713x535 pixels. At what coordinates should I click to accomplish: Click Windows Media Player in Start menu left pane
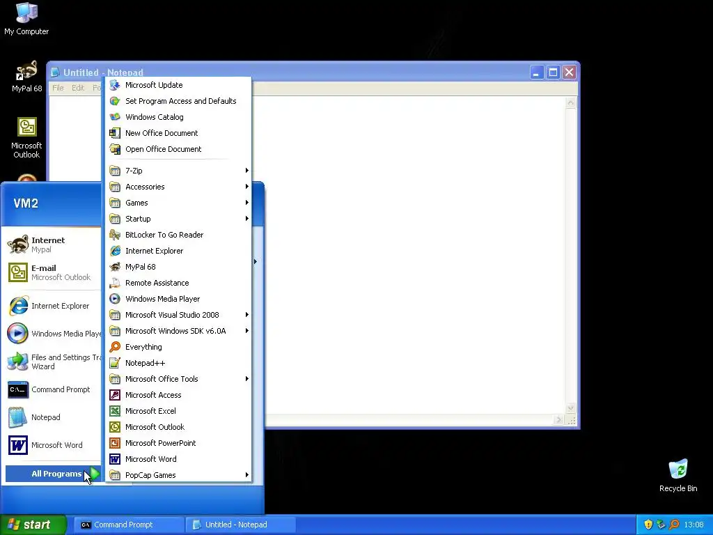(53, 334)
